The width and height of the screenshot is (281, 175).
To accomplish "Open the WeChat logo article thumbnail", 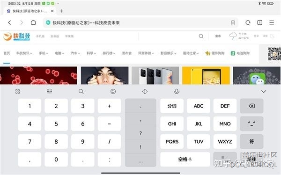I will click(x=257, y=75).
